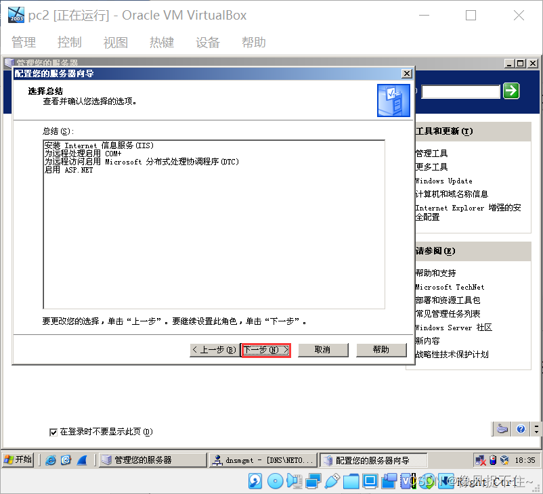Open the 常见管理任务列表 link

pyautogui.click(x=448, y=313)
